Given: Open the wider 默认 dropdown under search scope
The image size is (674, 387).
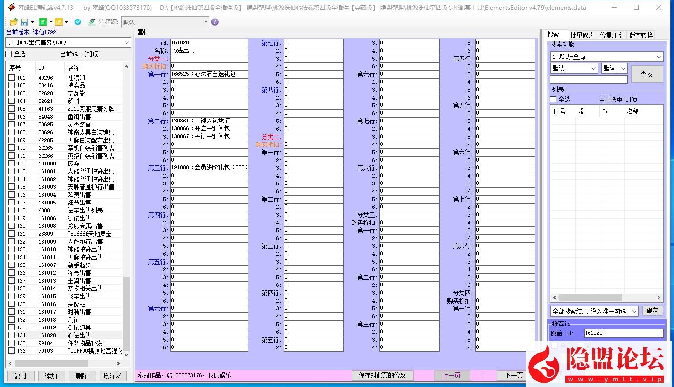Looking at the screenshot, I should pyautogui.click(x=574, y=68).
